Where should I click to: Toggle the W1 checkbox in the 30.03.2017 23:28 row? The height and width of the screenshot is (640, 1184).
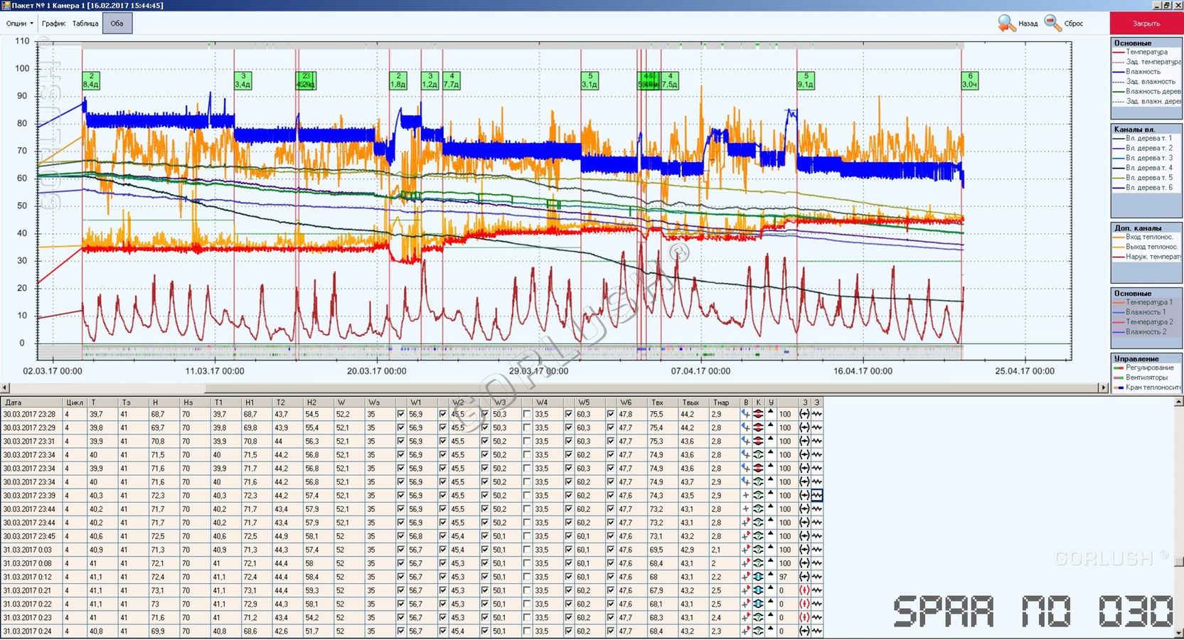pyautogui.click(x=401, y=414)
